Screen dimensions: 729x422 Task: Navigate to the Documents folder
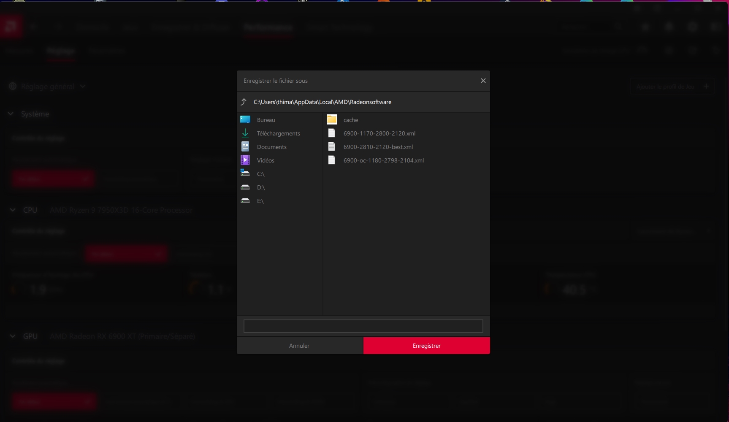click(x=271, y=147)
